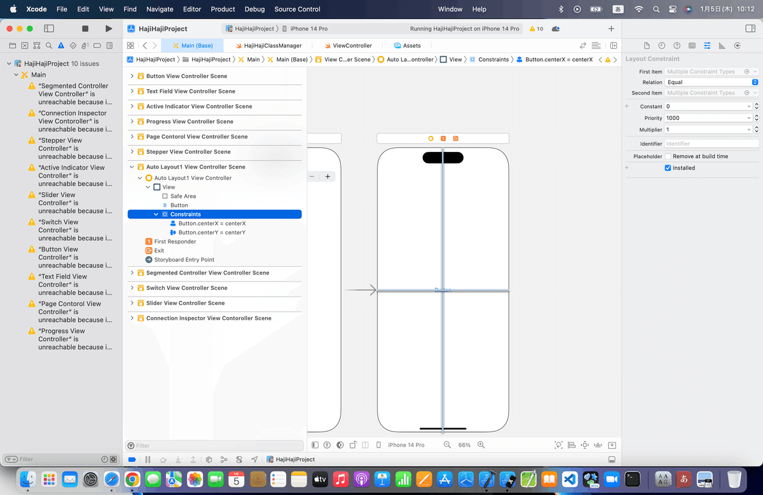Open the Constant value dropdown arrow

tap(748, 107)
